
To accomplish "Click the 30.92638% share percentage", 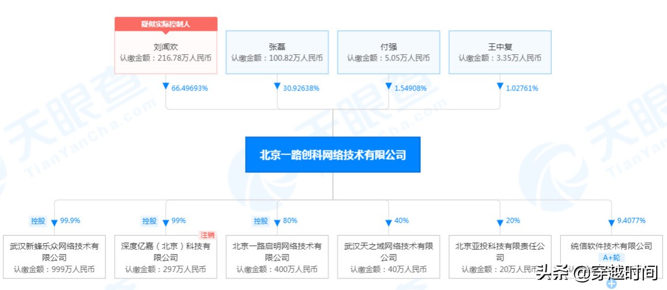I will coord(301,88).
